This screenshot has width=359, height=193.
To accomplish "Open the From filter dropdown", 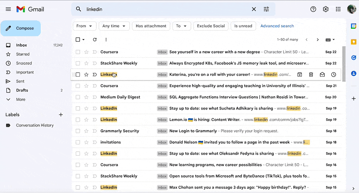I will point(85,26).
